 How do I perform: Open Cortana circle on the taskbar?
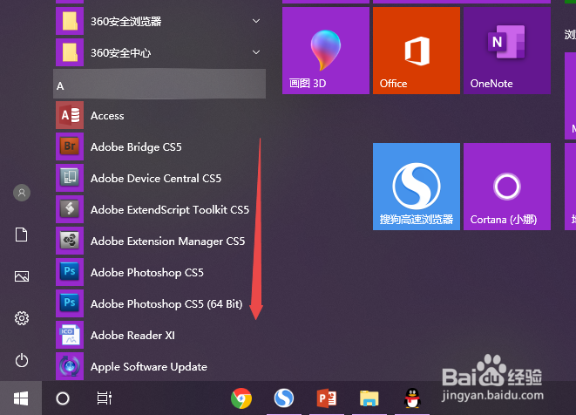point(63,398)
